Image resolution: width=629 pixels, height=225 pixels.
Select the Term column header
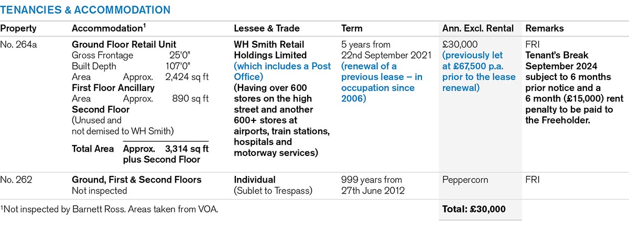click(352, 28)
